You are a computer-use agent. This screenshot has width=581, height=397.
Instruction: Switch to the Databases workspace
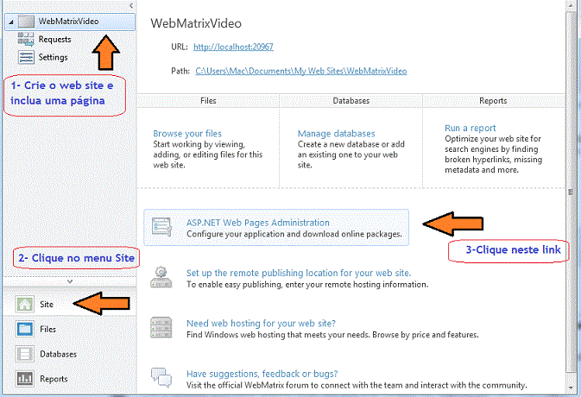click(70, 354)
